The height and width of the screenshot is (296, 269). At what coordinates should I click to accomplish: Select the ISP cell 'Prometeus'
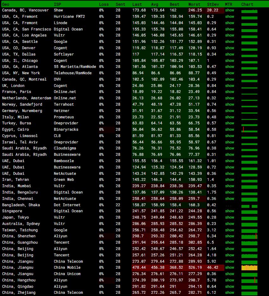pos(64,117)
